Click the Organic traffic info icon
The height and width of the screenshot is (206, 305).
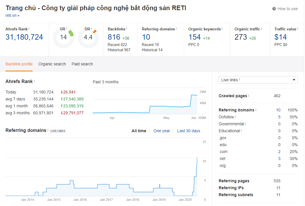tap(261, 28)
